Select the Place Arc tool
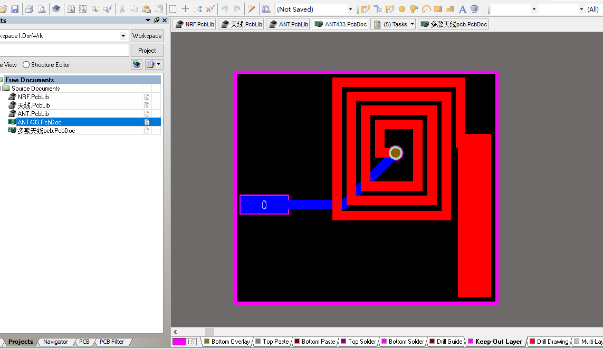Image resolution: width=603 pixels, height=349 pixels. coord(426,9)
